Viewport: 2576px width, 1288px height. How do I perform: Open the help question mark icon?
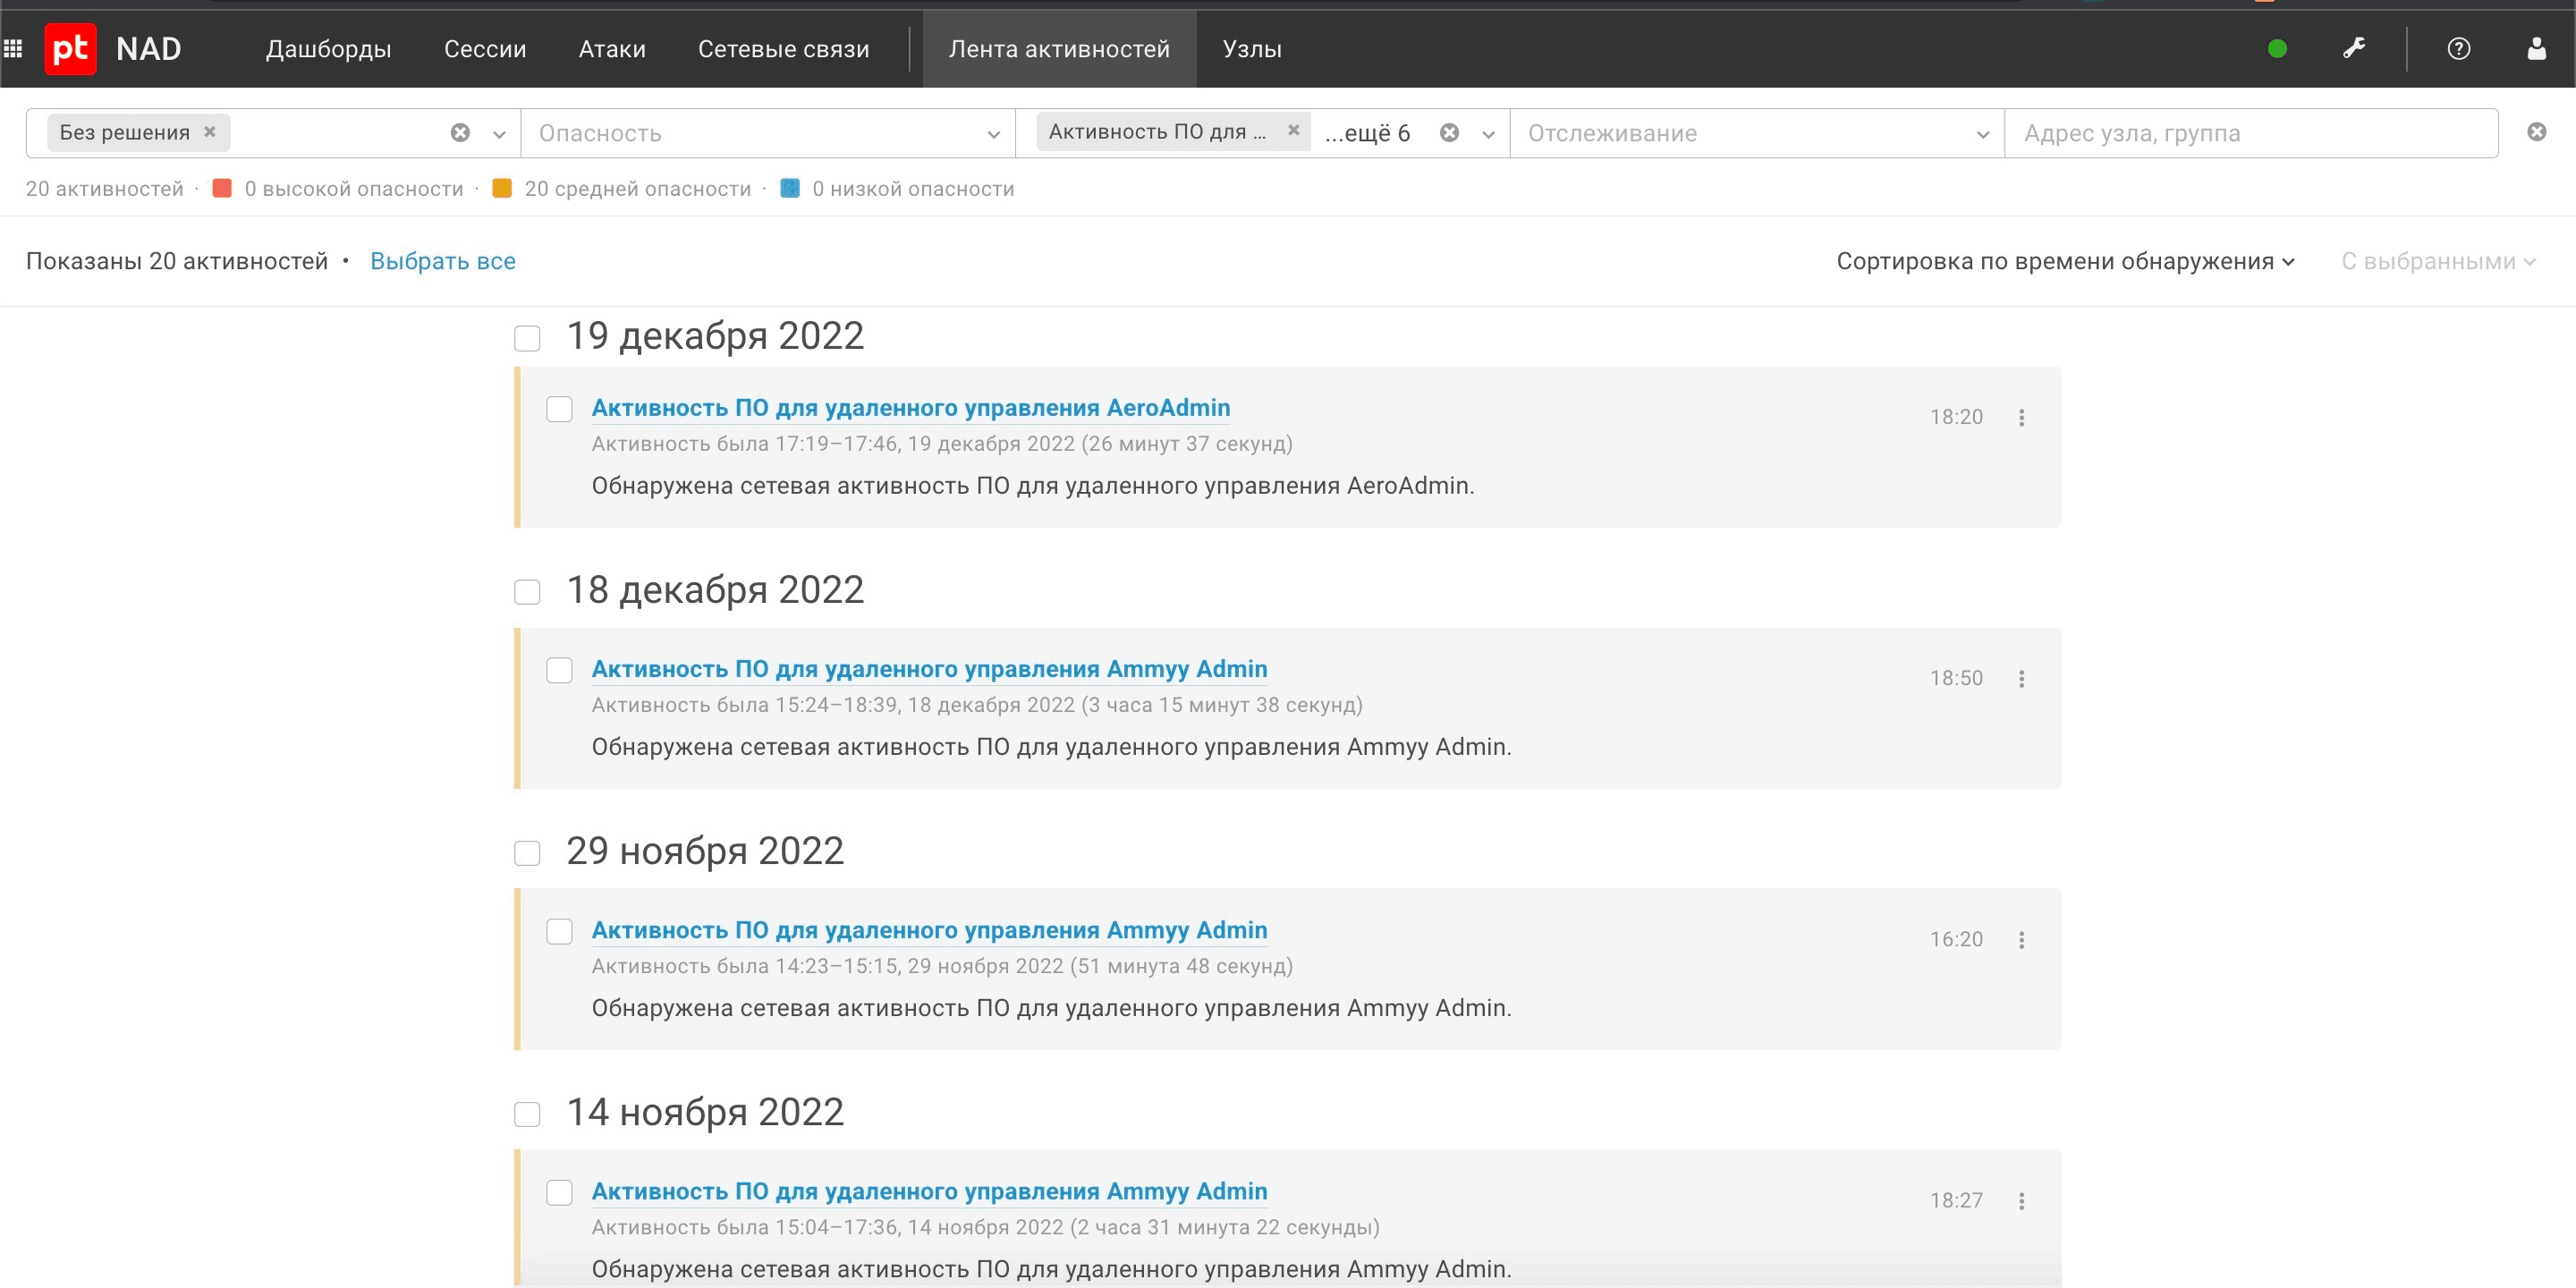coord(2458,49)
